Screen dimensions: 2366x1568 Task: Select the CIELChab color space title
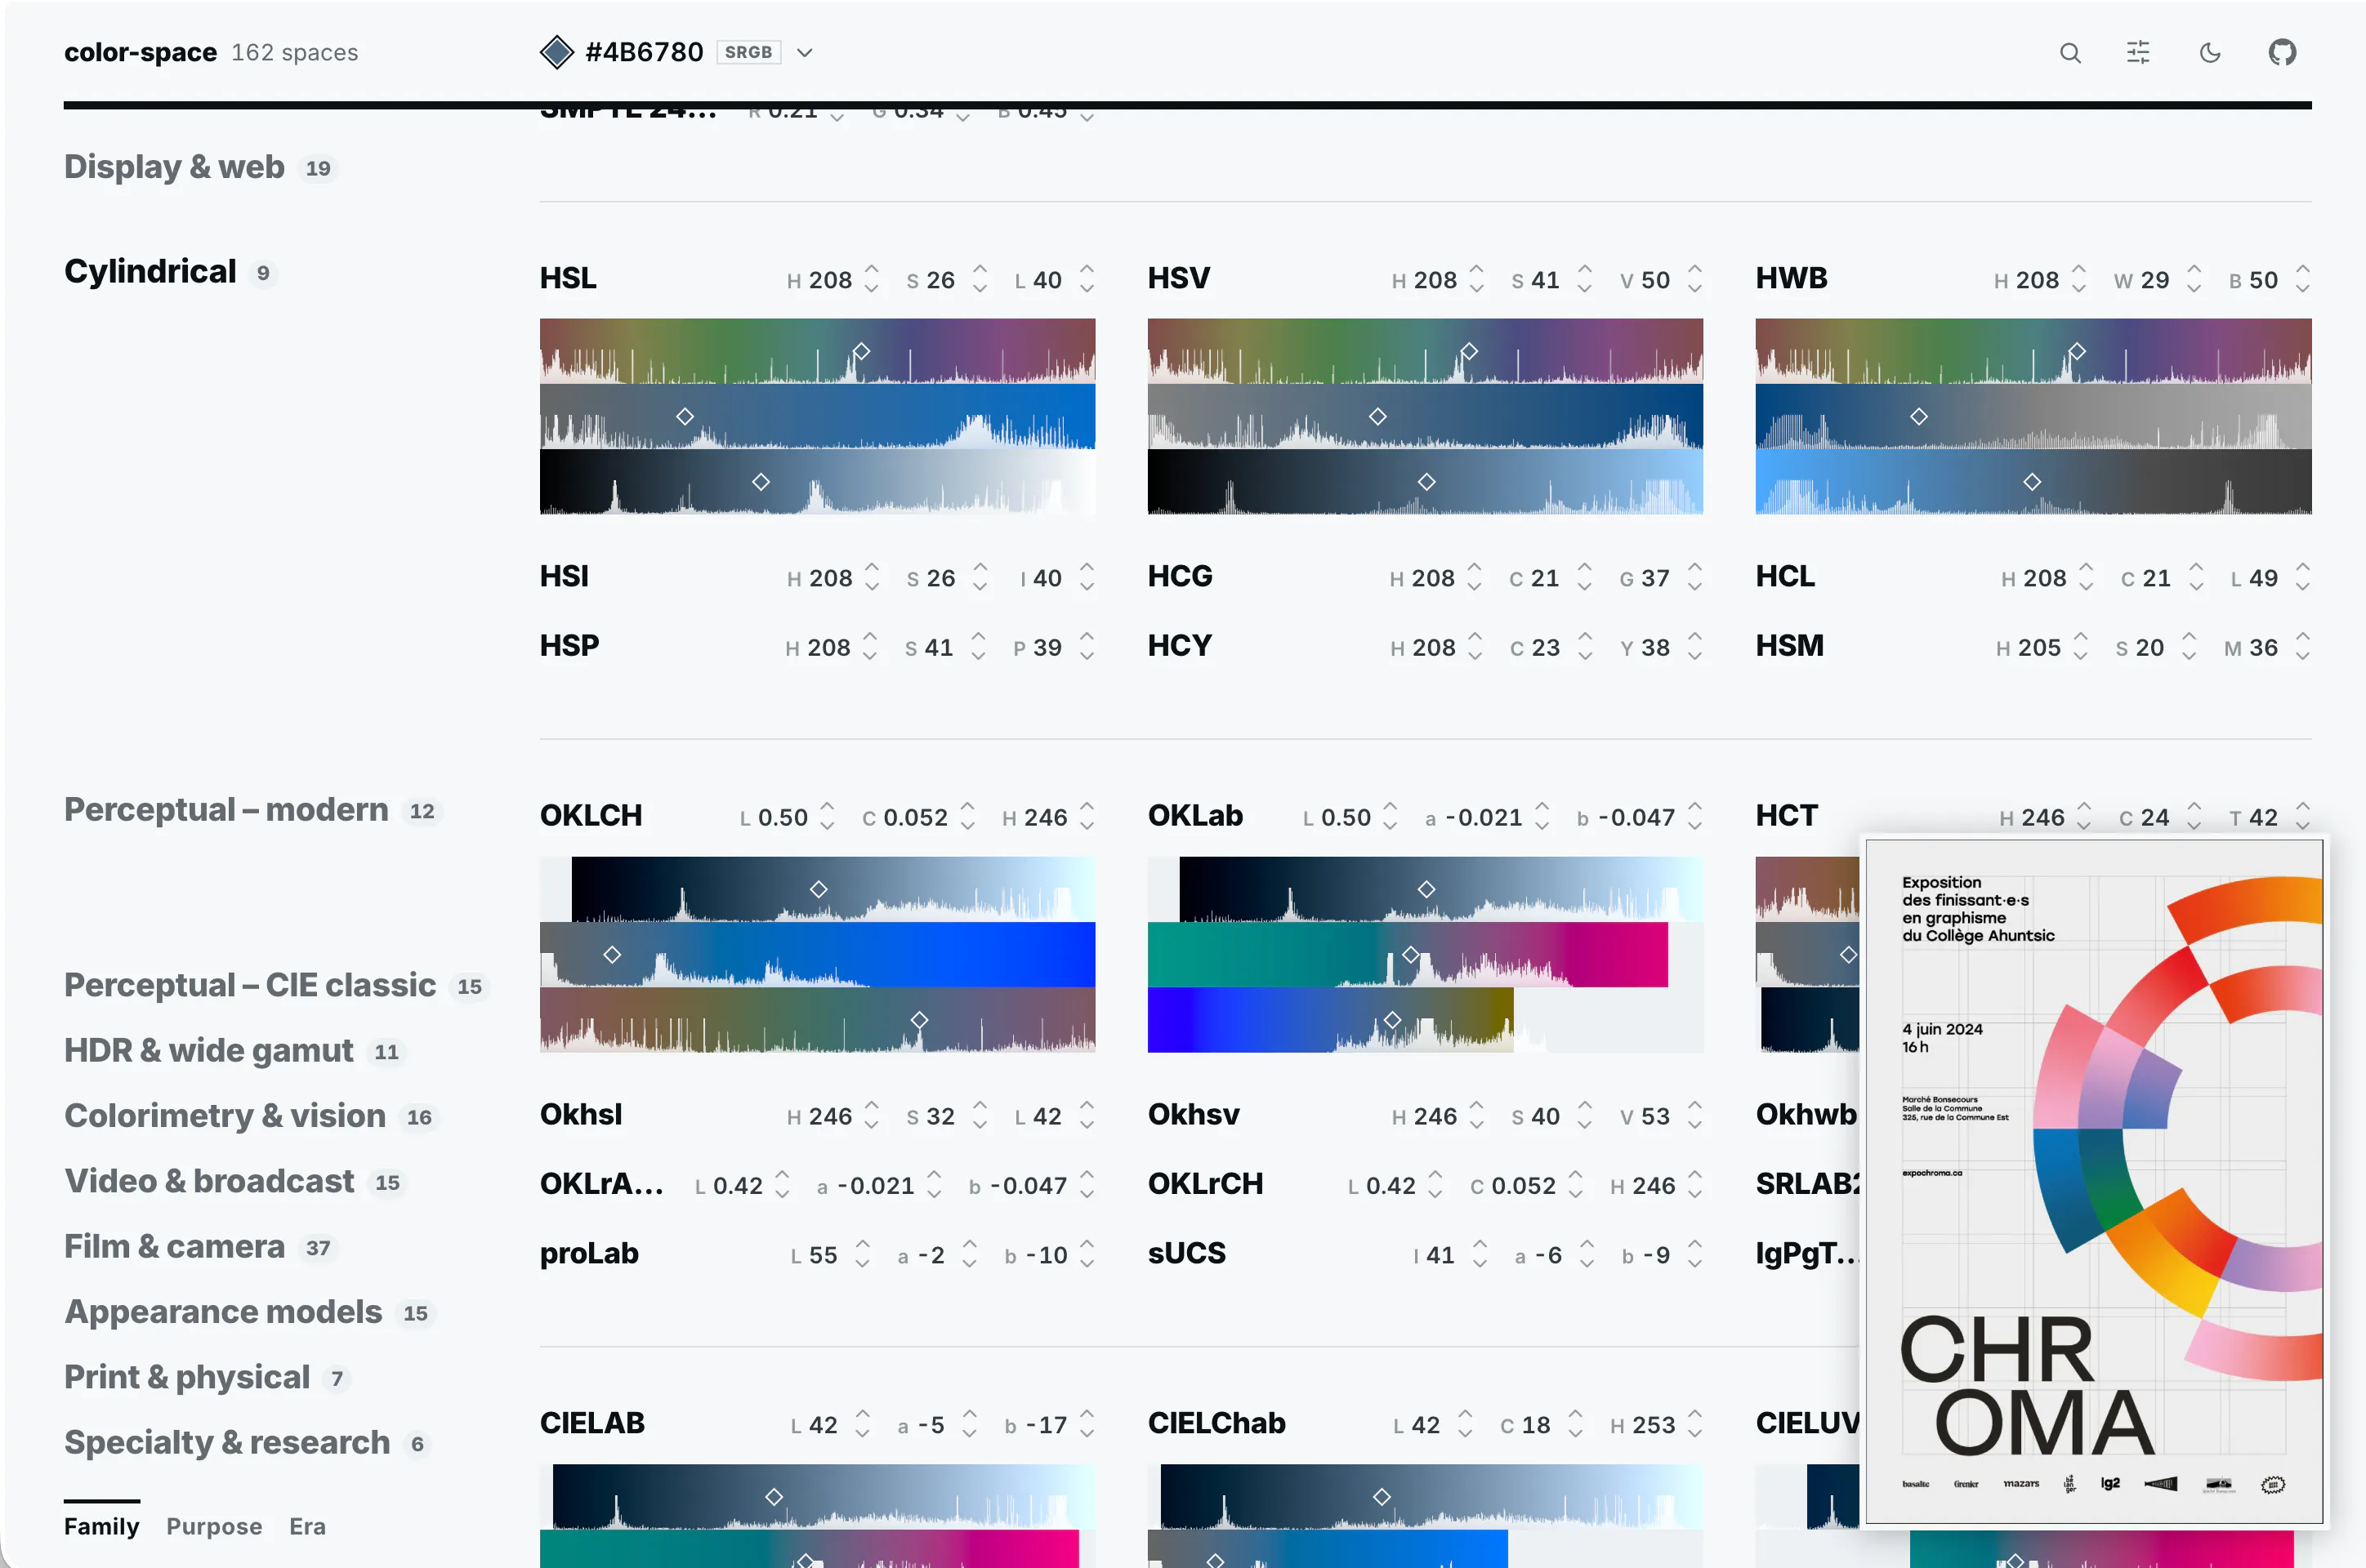1216,1423
